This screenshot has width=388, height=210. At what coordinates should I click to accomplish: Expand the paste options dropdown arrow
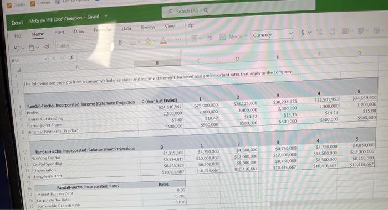(38, 47)
